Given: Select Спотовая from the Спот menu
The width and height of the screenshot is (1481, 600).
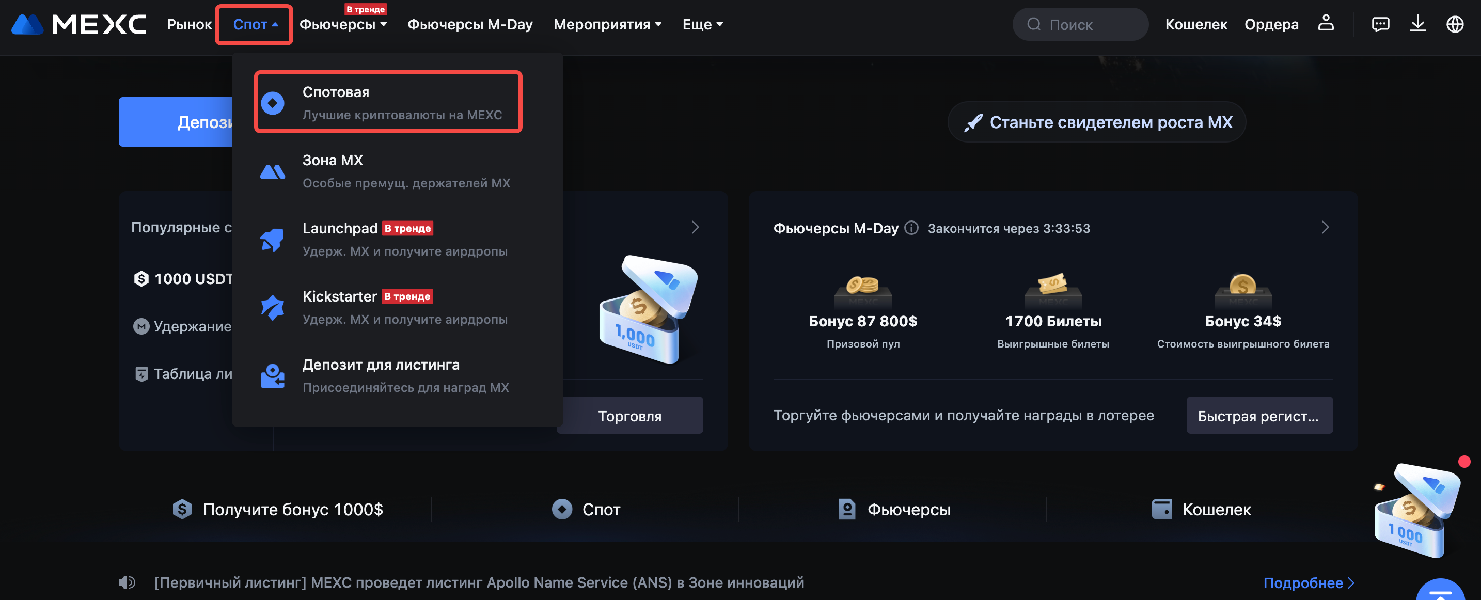Looking at the screenshot, I should pyautogui.click(x=388, y=102).
